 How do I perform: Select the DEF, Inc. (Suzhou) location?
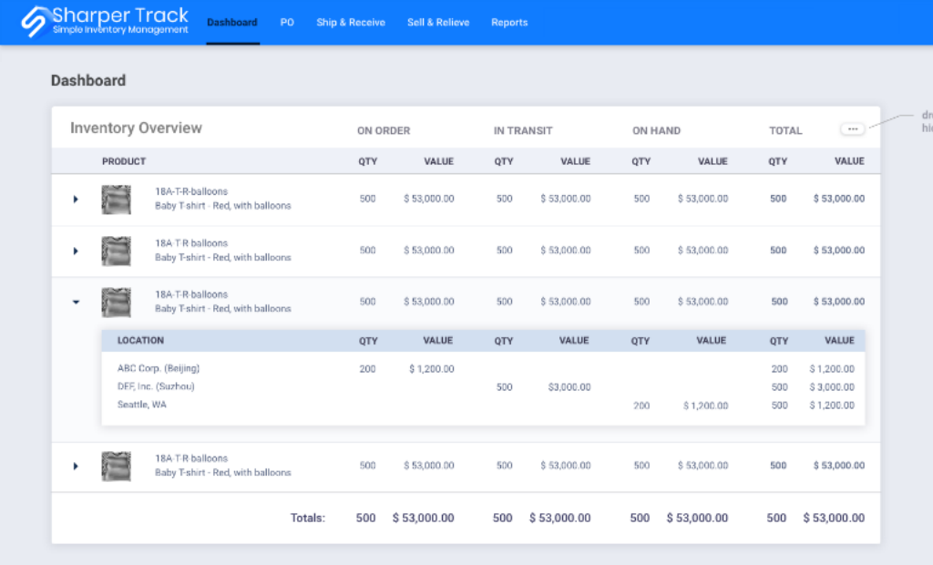click(x=156, y=386)
